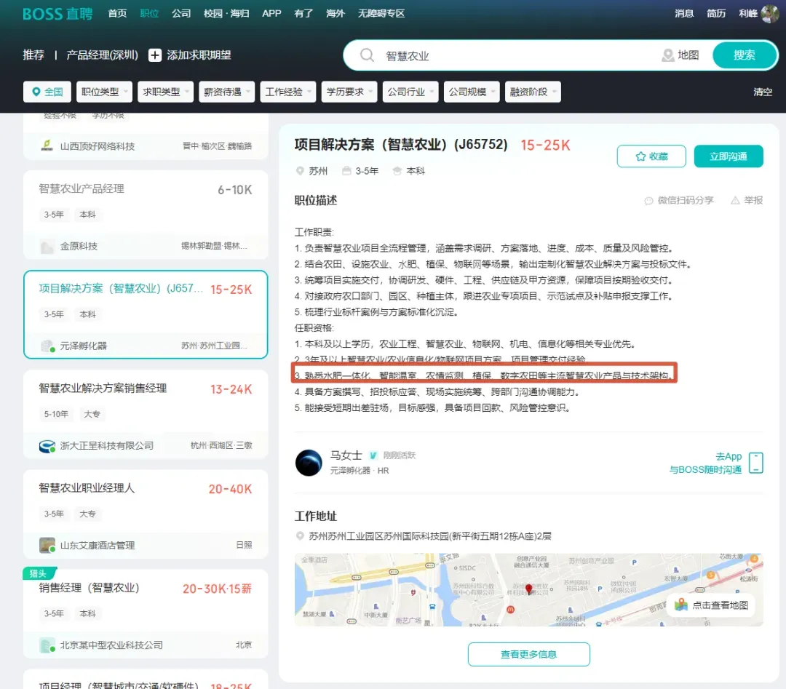The height and width of the screenshot is (689, 786).
Task: Click the search magnifier icon
Action: pyautogui.click(x=367, y=55)
